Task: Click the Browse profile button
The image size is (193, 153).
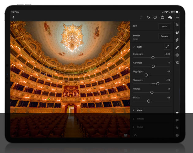Action: pyautogui.click(x=165, y=36)
